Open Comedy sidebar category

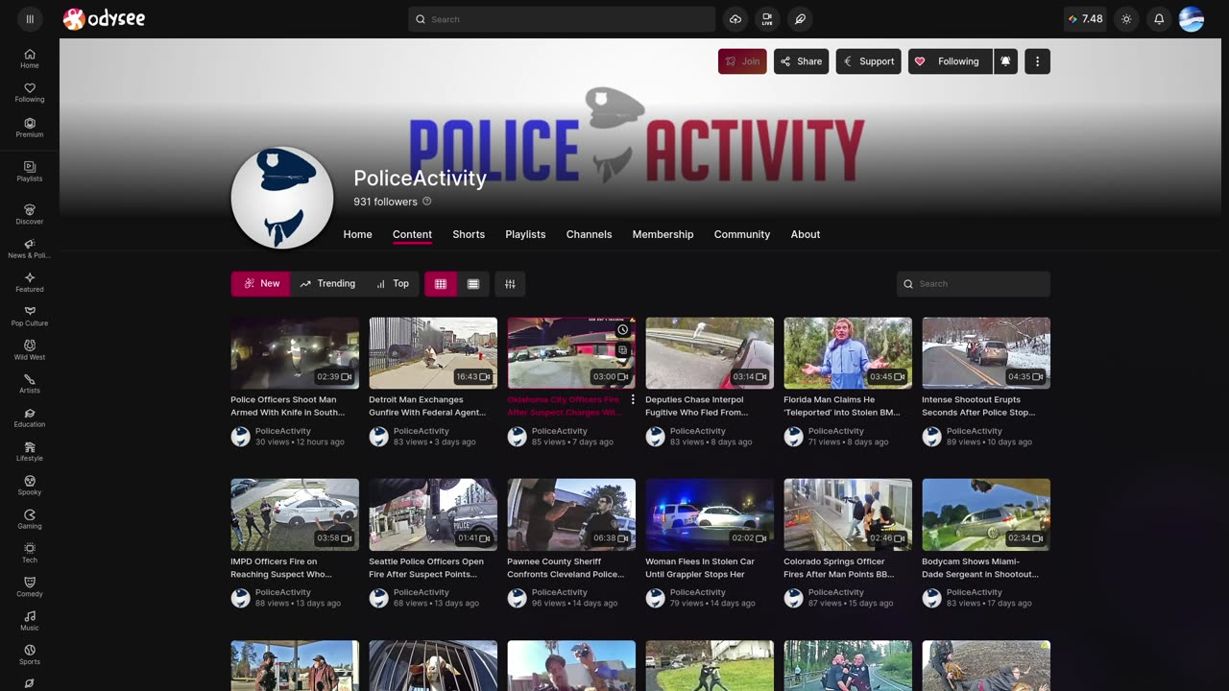(30, 587)
